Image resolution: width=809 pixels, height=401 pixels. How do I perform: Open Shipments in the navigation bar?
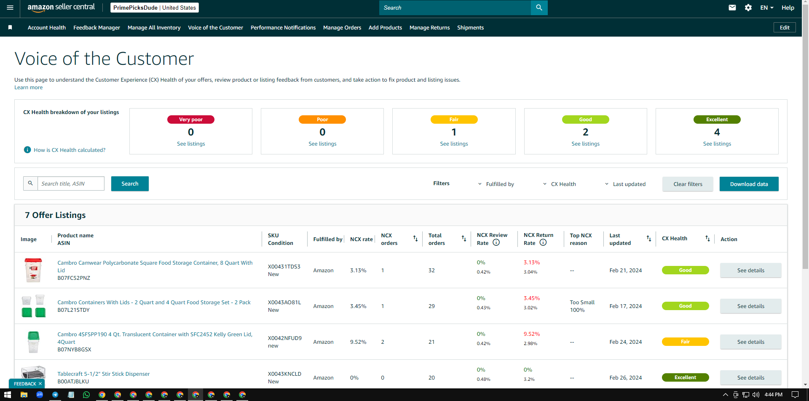pyautogui.click(x=470, y=27)
